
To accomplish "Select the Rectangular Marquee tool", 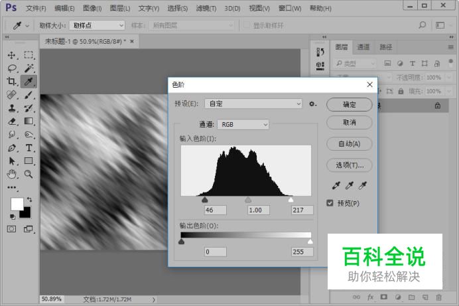I will pyautogui.click(x=29, y=55).
